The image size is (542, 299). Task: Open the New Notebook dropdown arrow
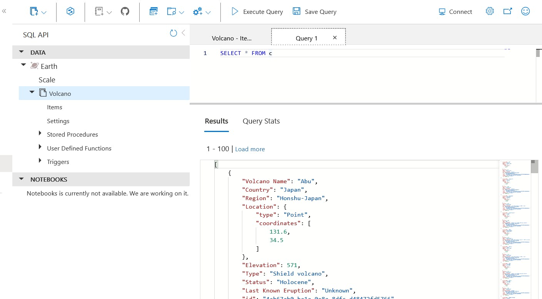tap(109, 12)
